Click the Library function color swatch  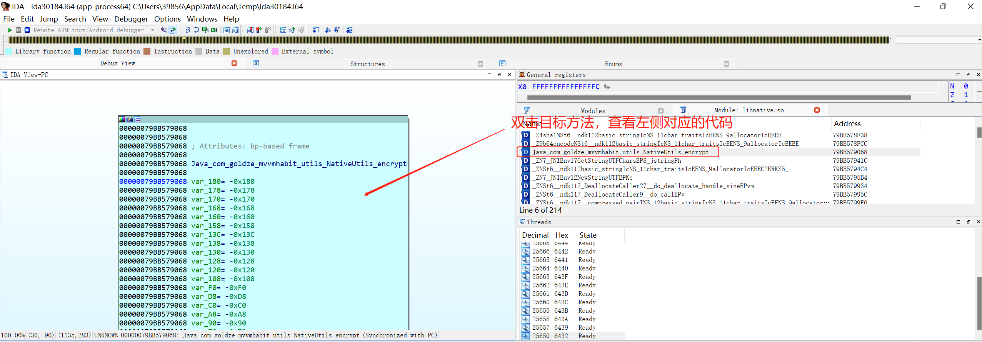[x=8, y=51]
